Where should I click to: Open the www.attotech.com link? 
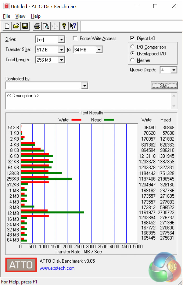57,268
